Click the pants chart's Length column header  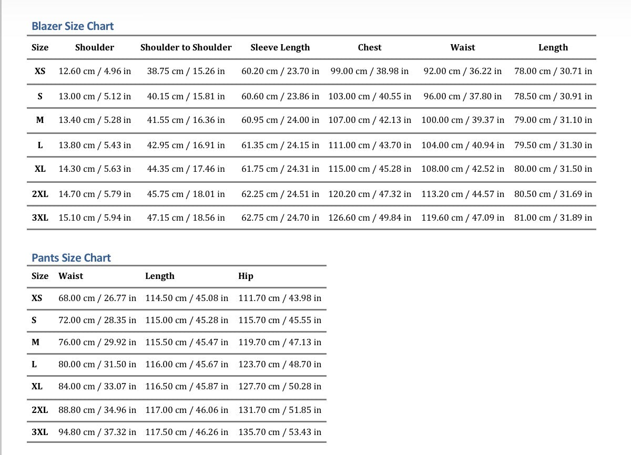tap(159, 276)
